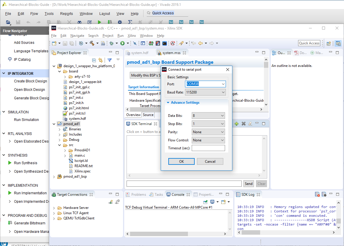
Task: Click the first Tcl icon in Vivado toolbar
Action: click(171, 22)
